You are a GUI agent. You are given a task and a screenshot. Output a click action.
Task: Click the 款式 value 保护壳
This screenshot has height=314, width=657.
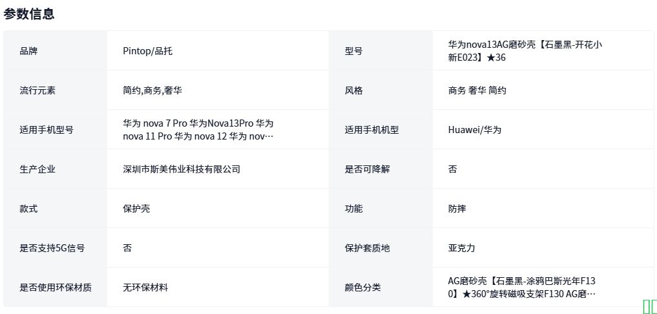(x=137, y=209)
